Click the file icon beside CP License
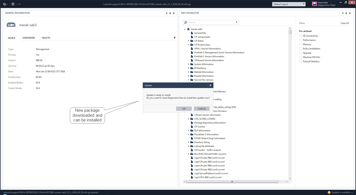Screen dimensions: 356x195 [192, 126]
